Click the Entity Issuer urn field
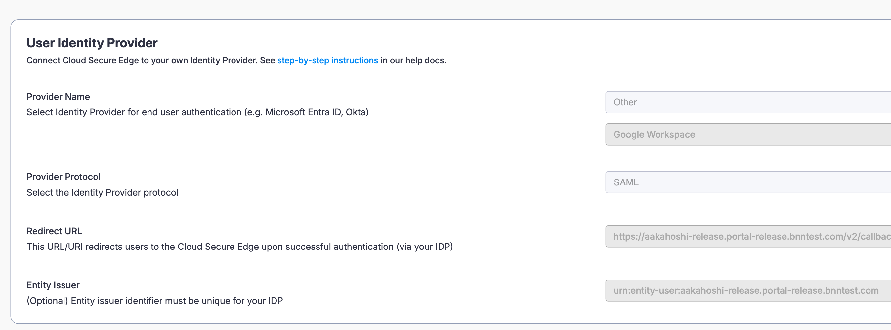The width and height of the screenshot is (891, 330). click(x=747, y=291)
